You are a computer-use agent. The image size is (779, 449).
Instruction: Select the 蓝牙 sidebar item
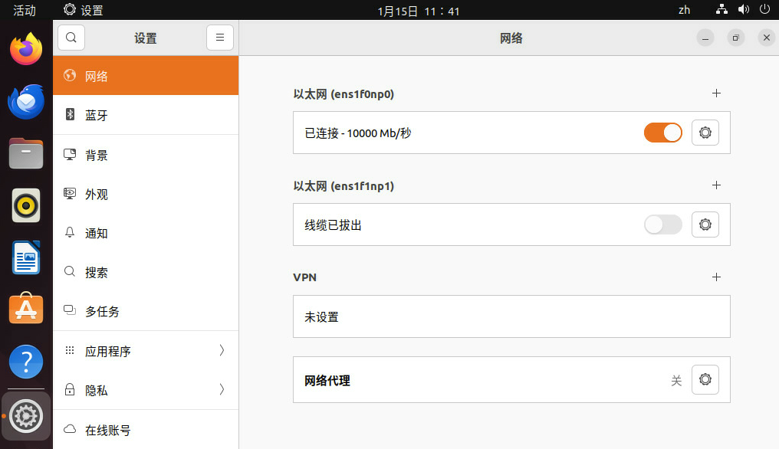[x=146, y=115]
